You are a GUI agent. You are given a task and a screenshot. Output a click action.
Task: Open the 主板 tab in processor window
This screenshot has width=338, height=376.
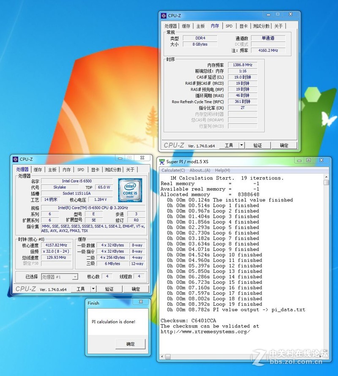(x=52, y=170)
